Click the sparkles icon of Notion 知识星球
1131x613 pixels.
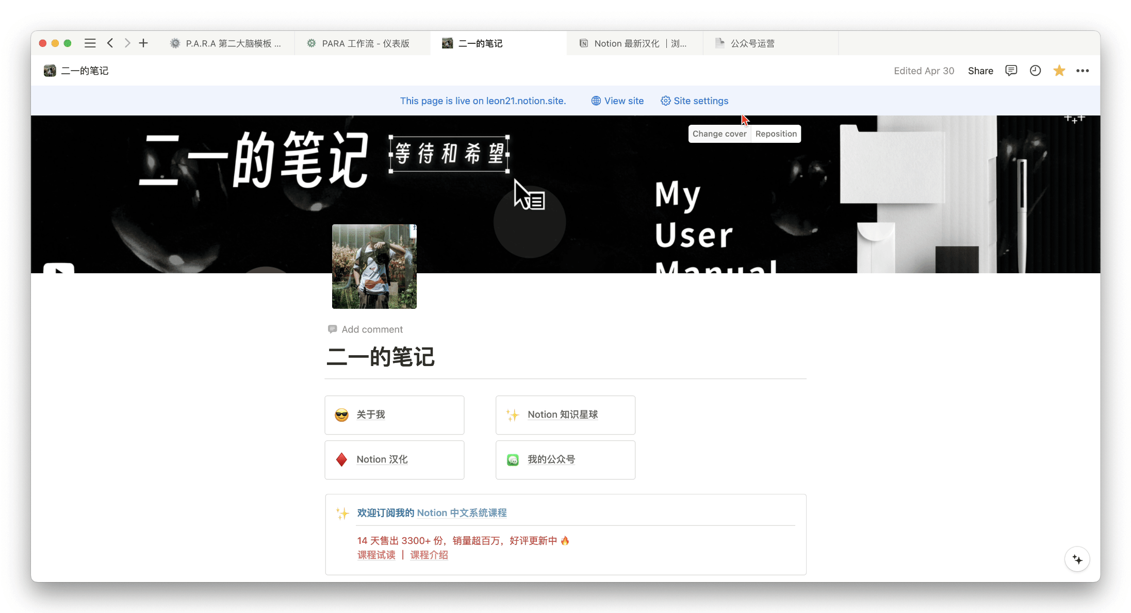coord(513,415)
